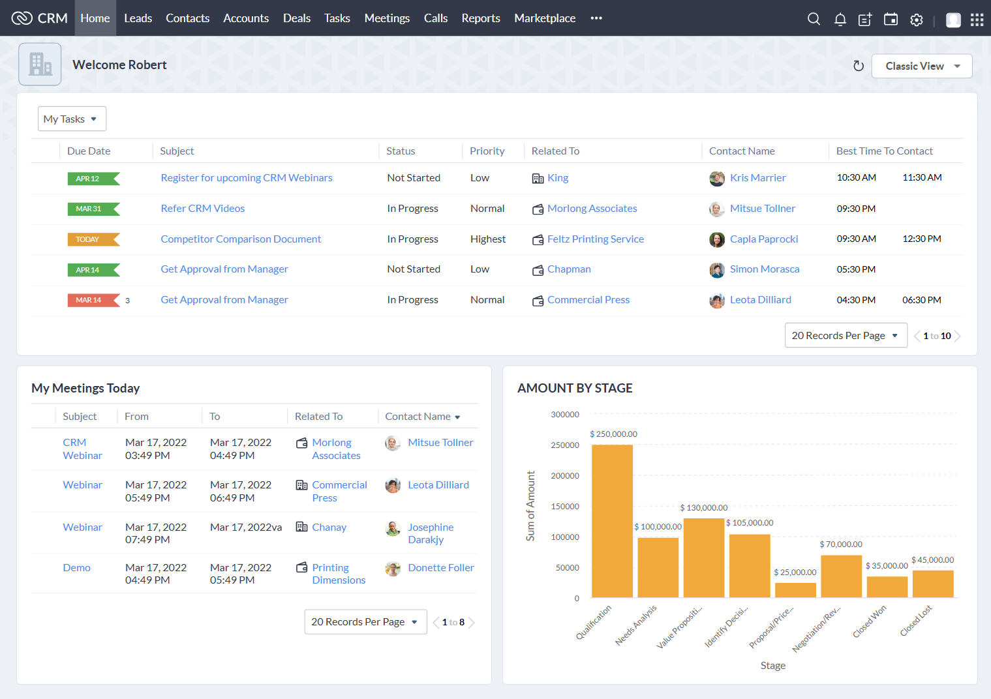Click the Qualification bar in chart
The width and height of the screenshot is (991, 699).
click(x=612, y=520)
